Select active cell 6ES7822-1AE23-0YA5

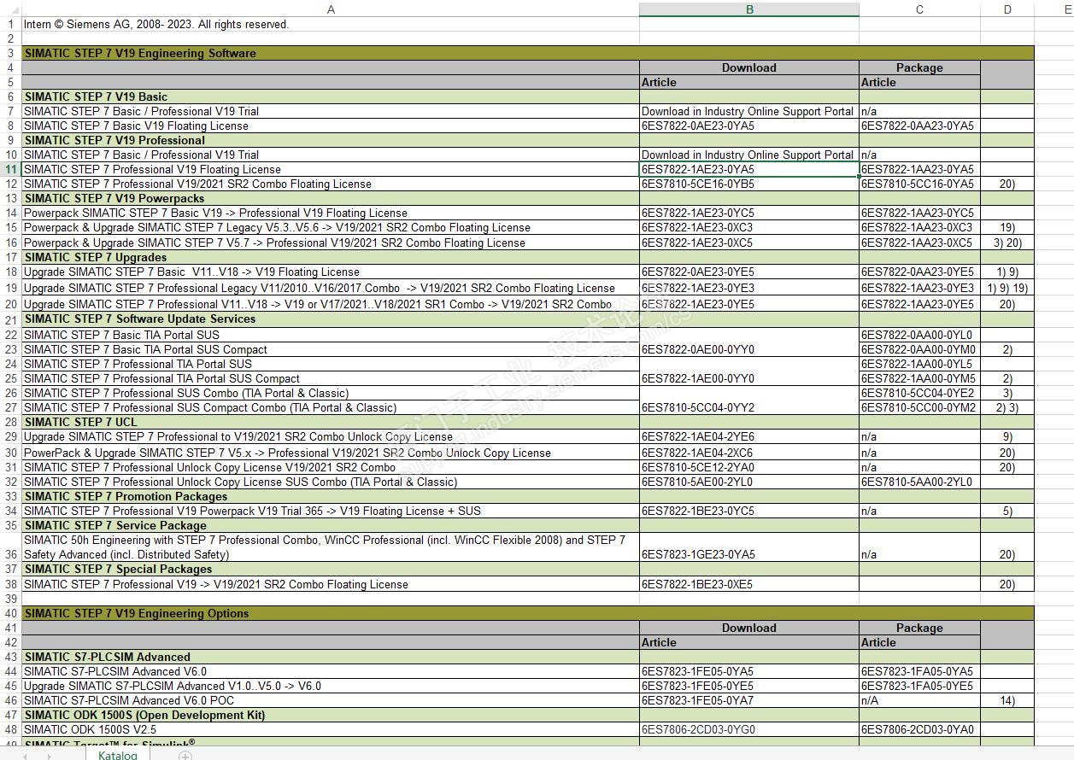[x=749, y=169]
